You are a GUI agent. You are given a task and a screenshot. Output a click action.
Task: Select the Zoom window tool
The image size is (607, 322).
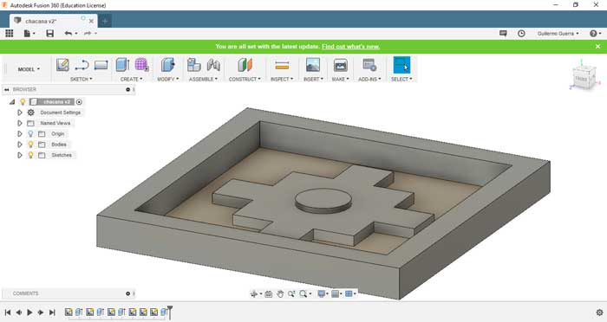[x=291, y=293]
